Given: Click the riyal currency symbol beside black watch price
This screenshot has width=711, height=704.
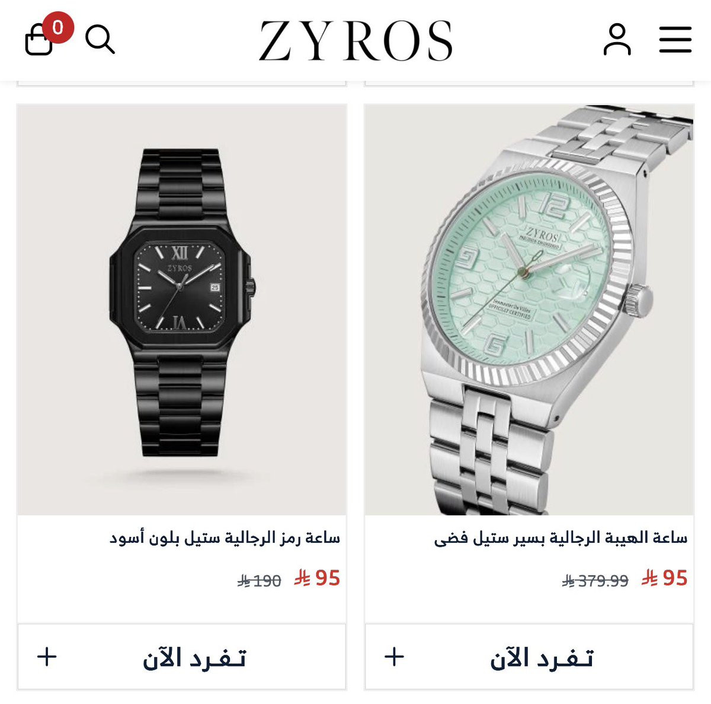Looking at the screenshot, I should (x=302, y=578).
